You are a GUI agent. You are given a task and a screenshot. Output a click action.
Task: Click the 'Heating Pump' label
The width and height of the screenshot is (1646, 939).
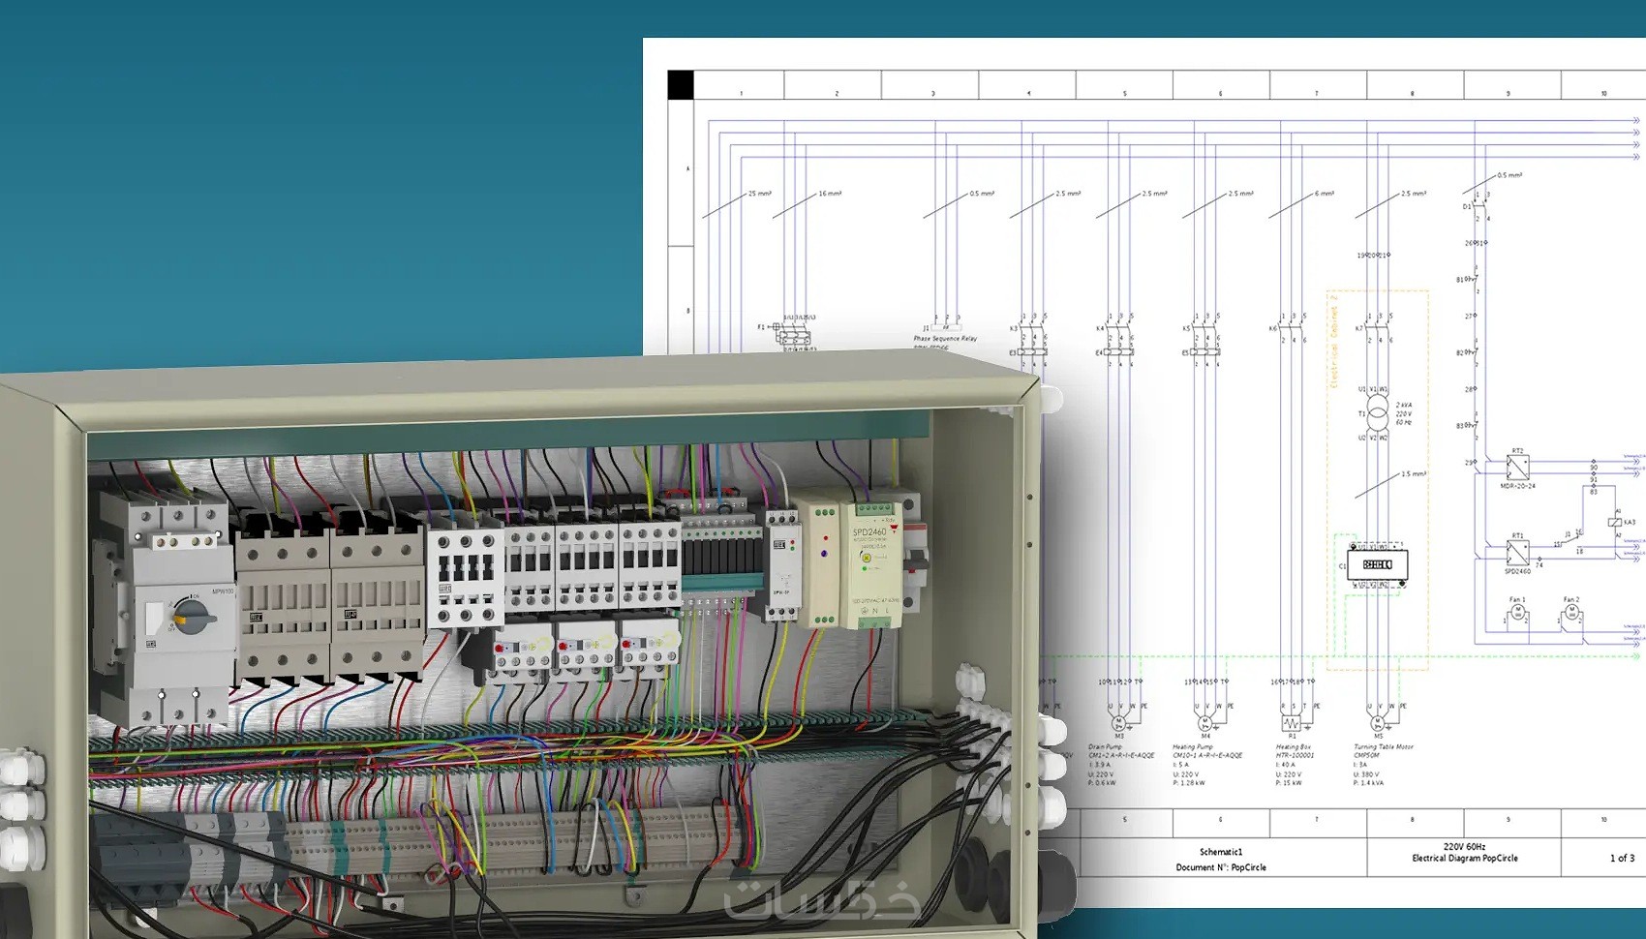(1192, 747)
